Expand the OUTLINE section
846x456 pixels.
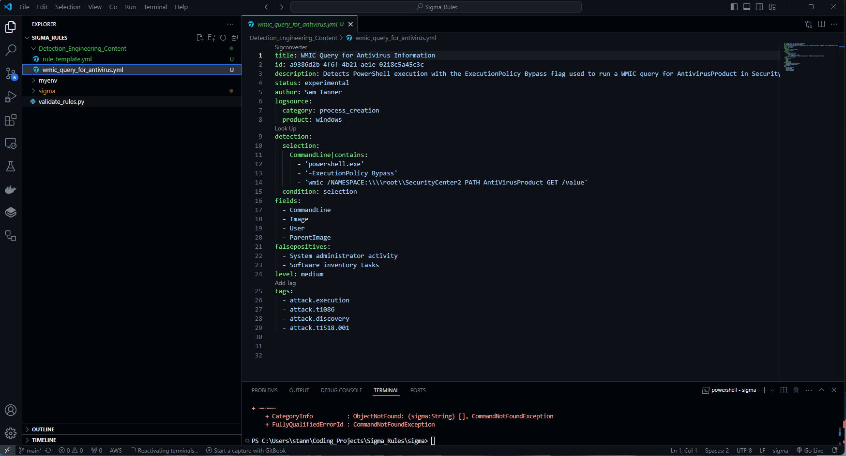43,429
